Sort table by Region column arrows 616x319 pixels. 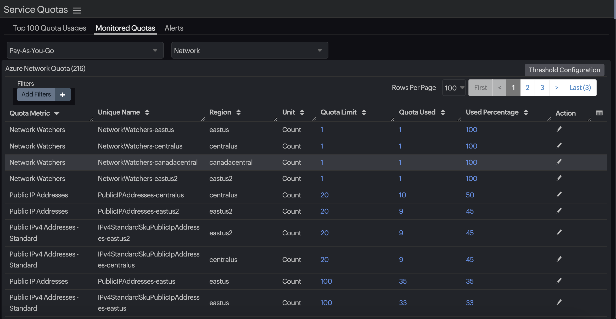pos(238,112)
